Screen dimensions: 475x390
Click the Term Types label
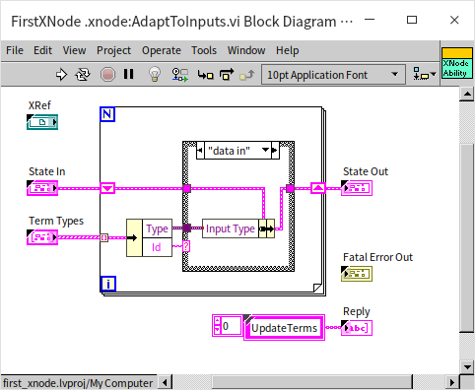coord(56,221)
